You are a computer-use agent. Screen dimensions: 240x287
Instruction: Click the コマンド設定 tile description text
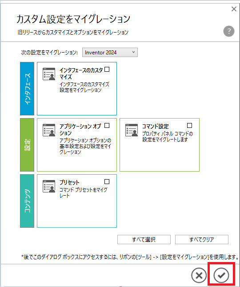pyautogui.click(x=168, y=136)
